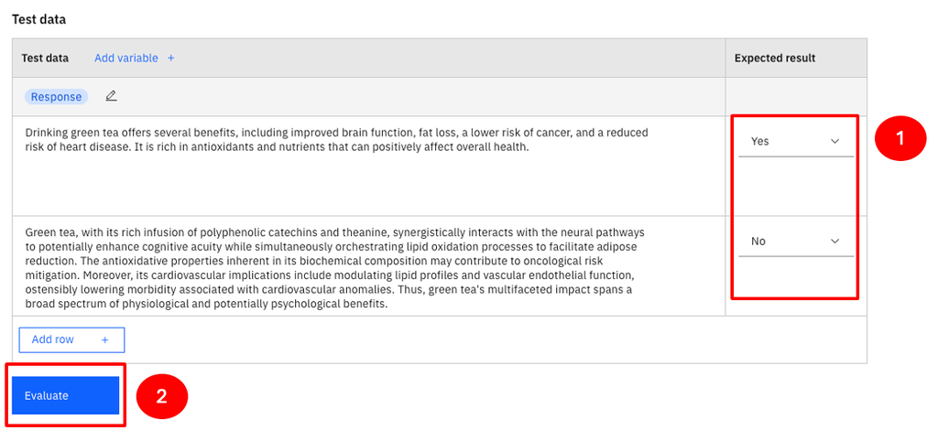
Task: Select the Response variable tag
Action: (x=56, y=97)
